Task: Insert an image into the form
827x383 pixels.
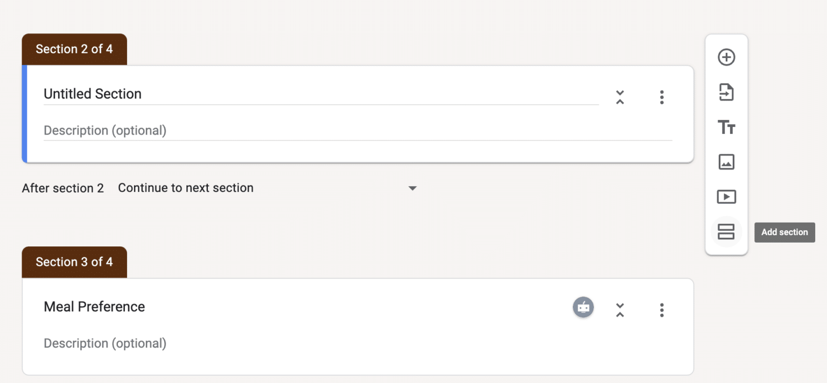Action: click(x=726, y=161)
